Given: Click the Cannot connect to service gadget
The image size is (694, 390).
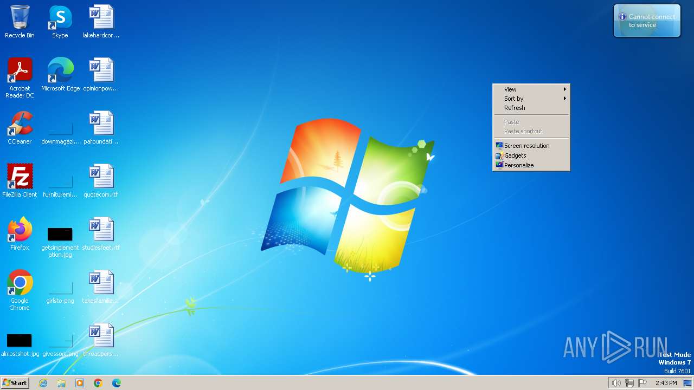Looking at the screenshot, I should [x=647, y=21].
